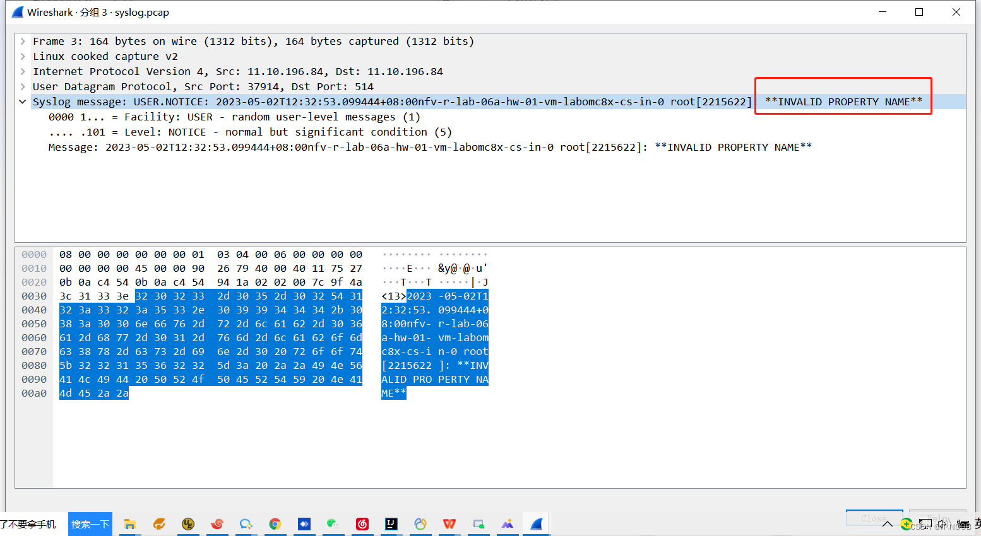Open Wireshark from the taskbar
The height and width of the screenshot is (536, 981).
click(x=537, y=524)
